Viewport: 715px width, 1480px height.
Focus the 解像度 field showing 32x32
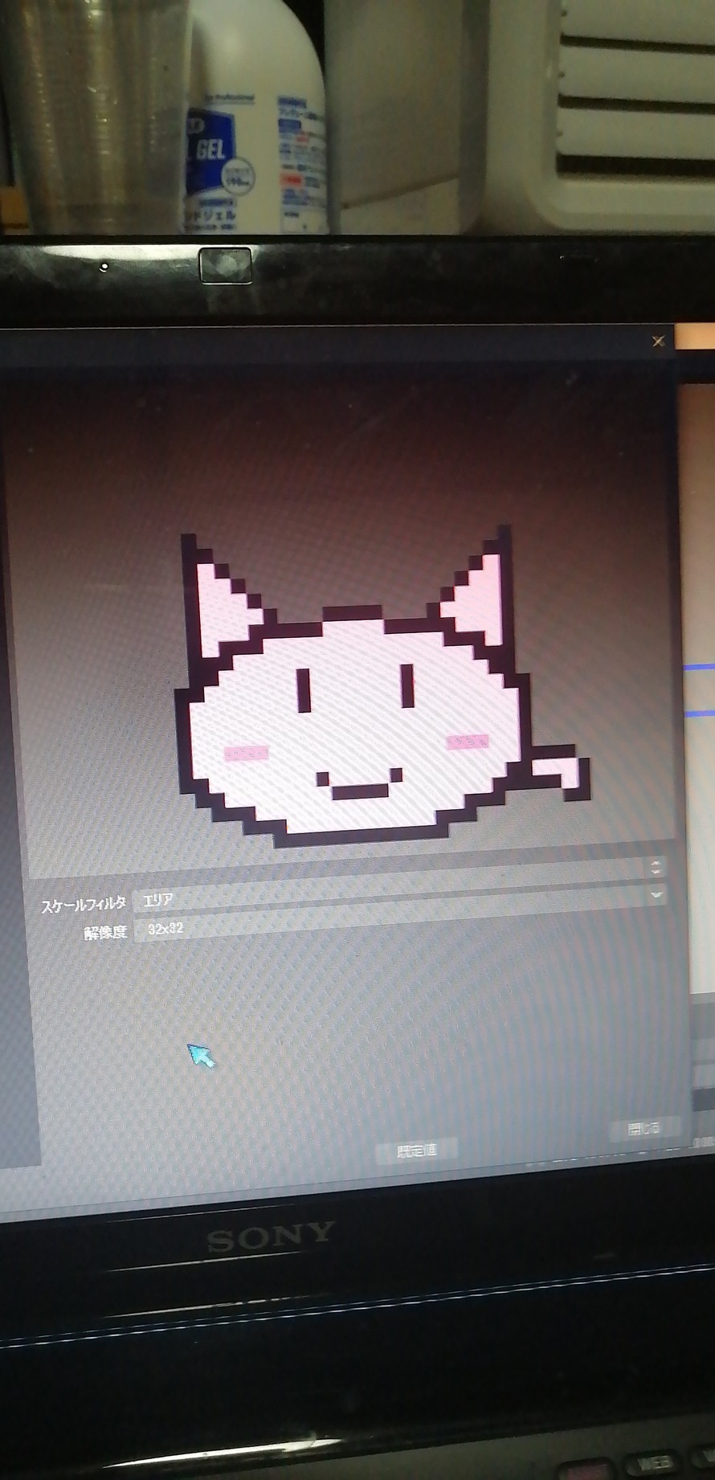pos(394,929)
